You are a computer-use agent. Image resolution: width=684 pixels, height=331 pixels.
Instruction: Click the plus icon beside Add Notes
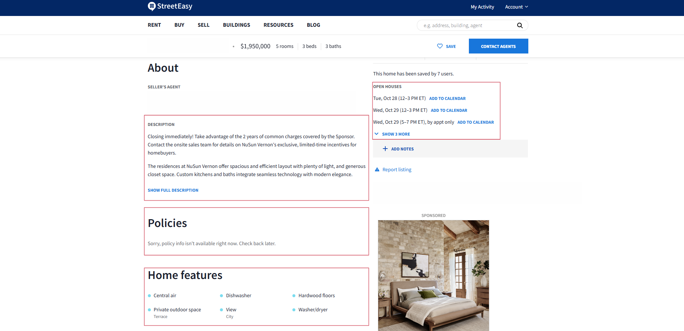[385, 149]
